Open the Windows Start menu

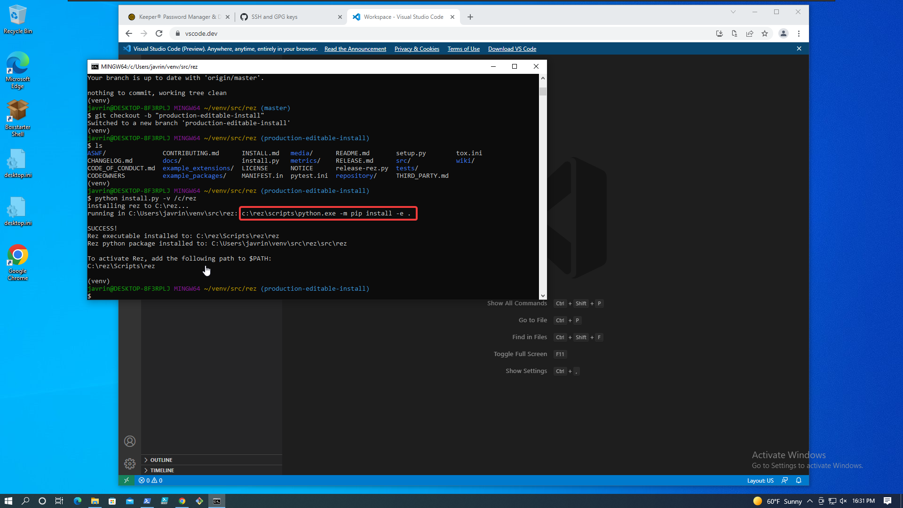point(8,501)
